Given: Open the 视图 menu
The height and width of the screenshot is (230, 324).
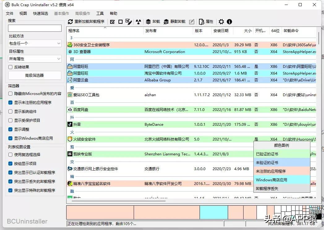Looking at the screenshot, I should tap(23, 13).
